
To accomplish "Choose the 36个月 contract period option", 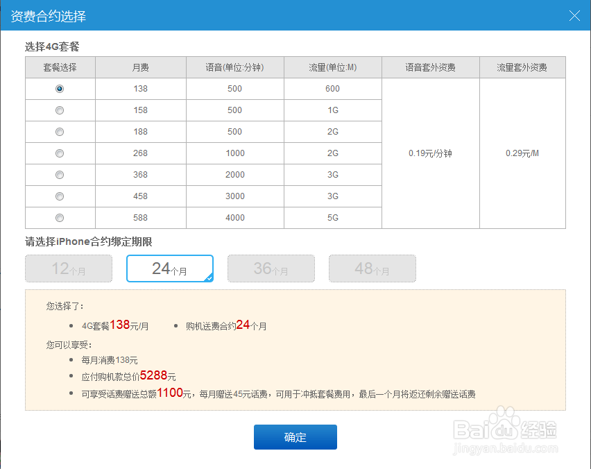I will pyautogui.click(x=271, y=269).
